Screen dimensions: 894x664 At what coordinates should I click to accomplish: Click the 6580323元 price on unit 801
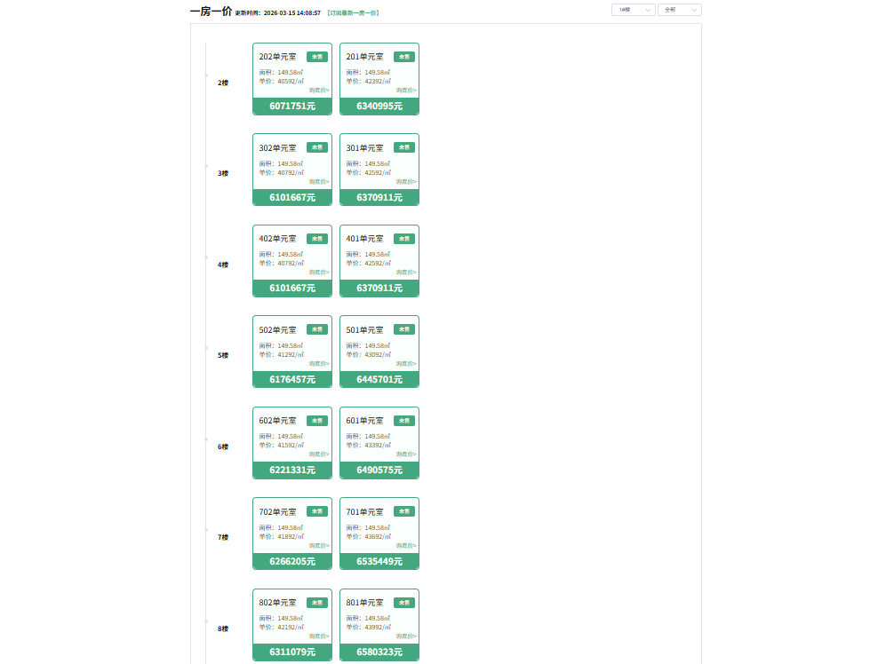pos(379,652)
